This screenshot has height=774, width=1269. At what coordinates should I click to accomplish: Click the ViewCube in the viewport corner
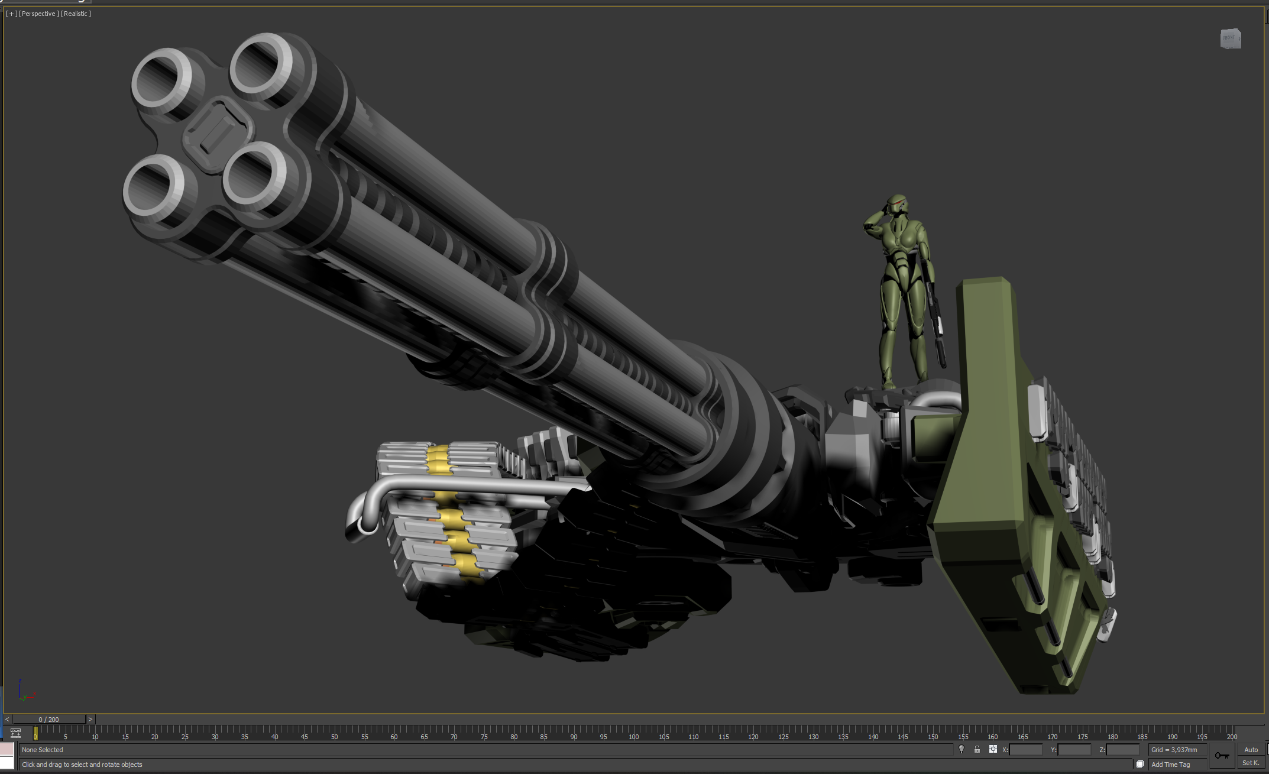[x=1230, y=38]
